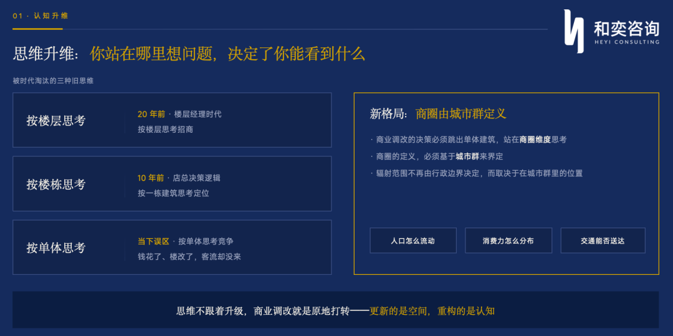Click the 交通能否送达 button
The height and width of the screenshot is (336, 673).
point(603,241)
